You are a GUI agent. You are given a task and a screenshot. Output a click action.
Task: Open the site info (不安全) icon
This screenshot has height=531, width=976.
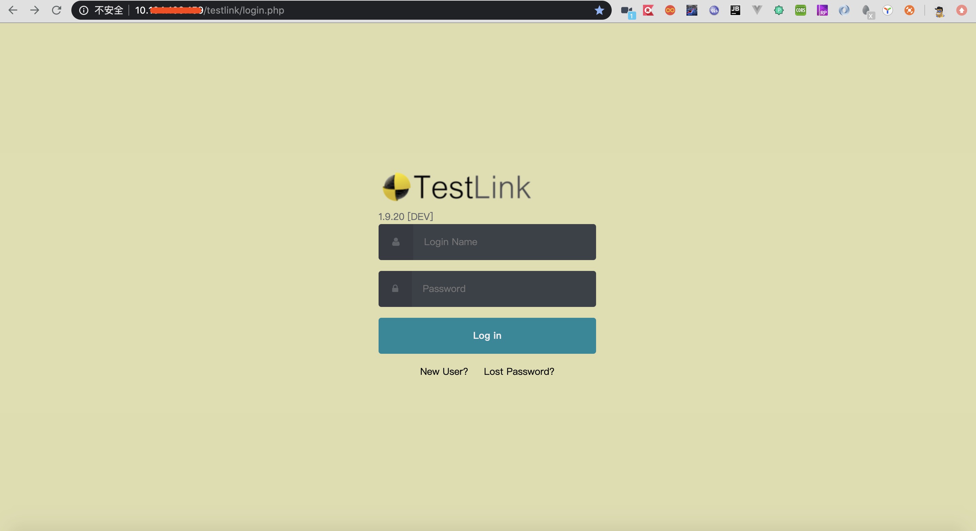click(x=84, y=10)
